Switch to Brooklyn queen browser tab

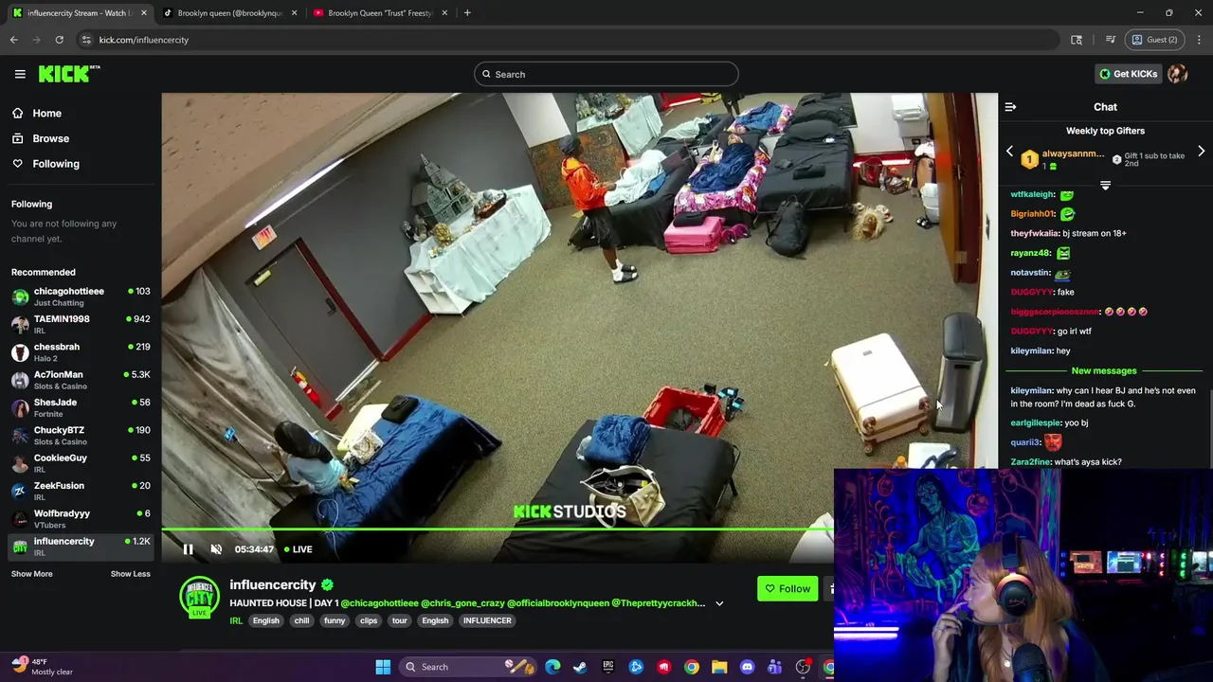point(229,13)
